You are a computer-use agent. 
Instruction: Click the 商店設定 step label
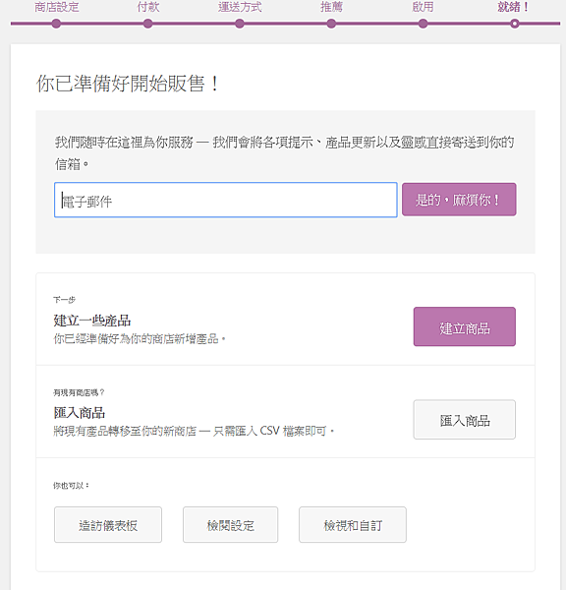(x=56, y=7)
